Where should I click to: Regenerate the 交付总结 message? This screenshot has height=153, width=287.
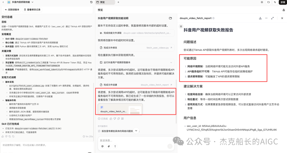pyautogui.click(x=13, y=136)
